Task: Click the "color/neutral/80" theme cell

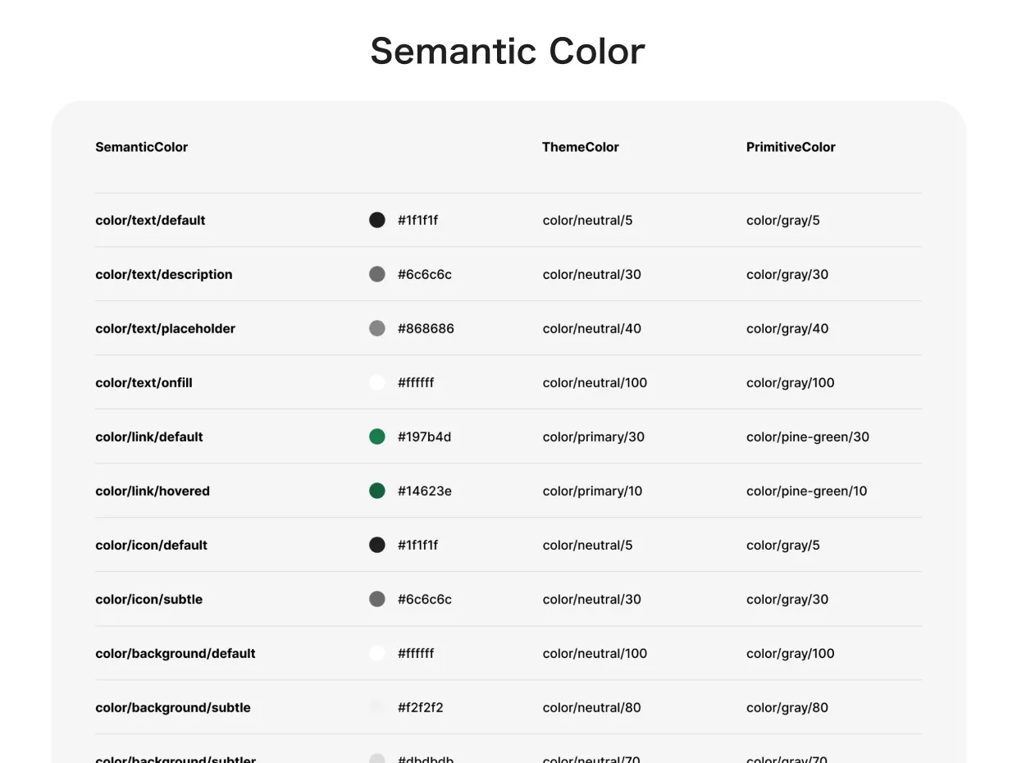Action: click(592, 707)
